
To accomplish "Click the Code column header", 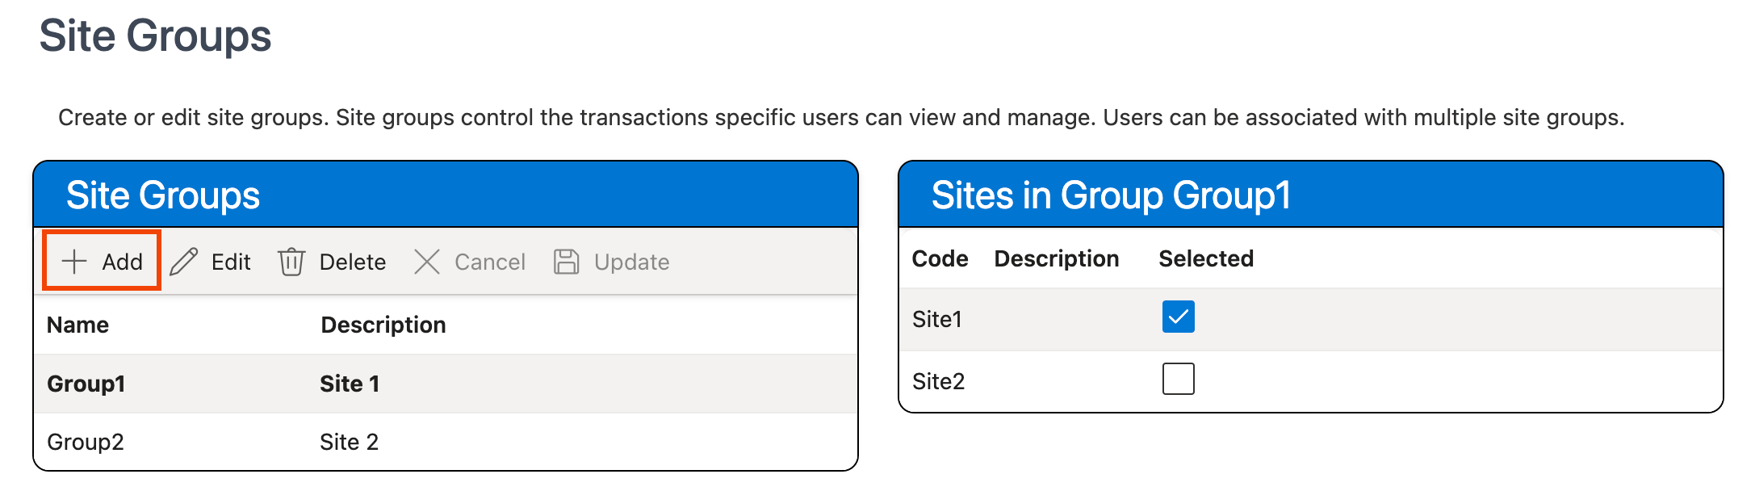I will (940, 258).
